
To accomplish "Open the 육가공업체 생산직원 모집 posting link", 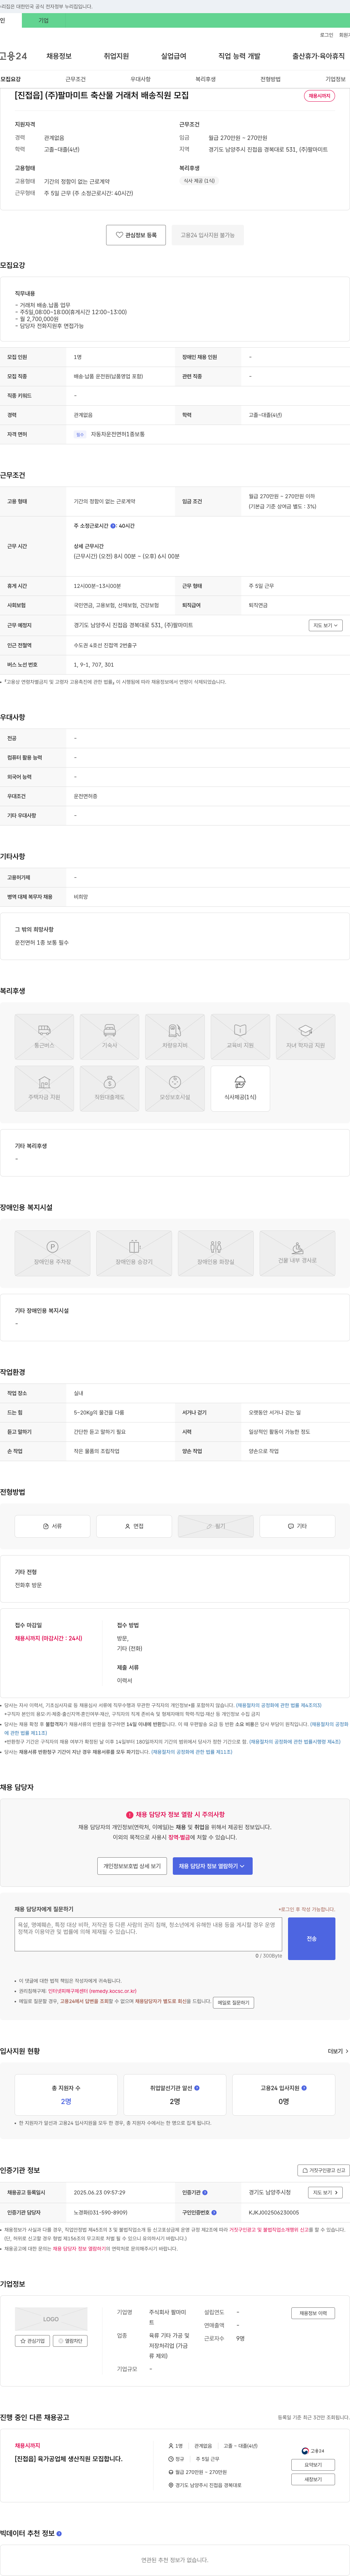I will [68, 2459].
